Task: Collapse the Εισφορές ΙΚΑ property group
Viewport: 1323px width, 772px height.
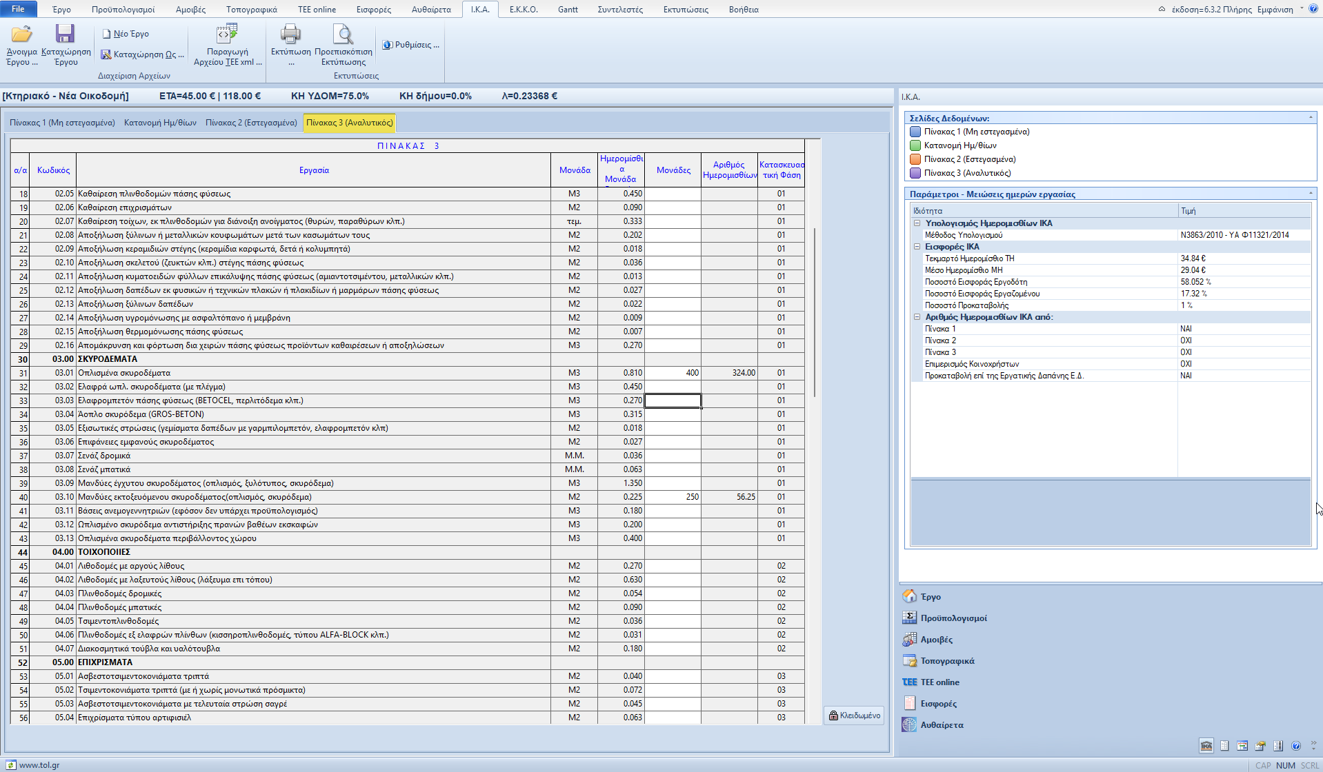Action: click(917, 247)
